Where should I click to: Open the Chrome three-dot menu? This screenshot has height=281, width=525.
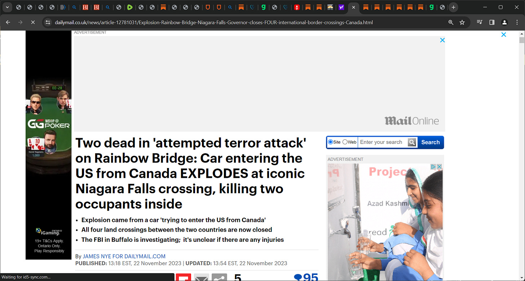click(x=517, y=22)
